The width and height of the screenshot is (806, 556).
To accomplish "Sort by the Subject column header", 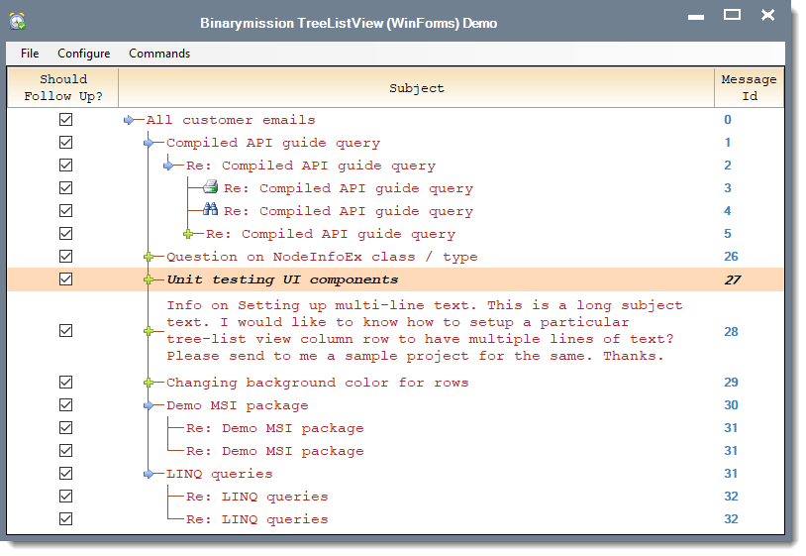I will 416,87.
